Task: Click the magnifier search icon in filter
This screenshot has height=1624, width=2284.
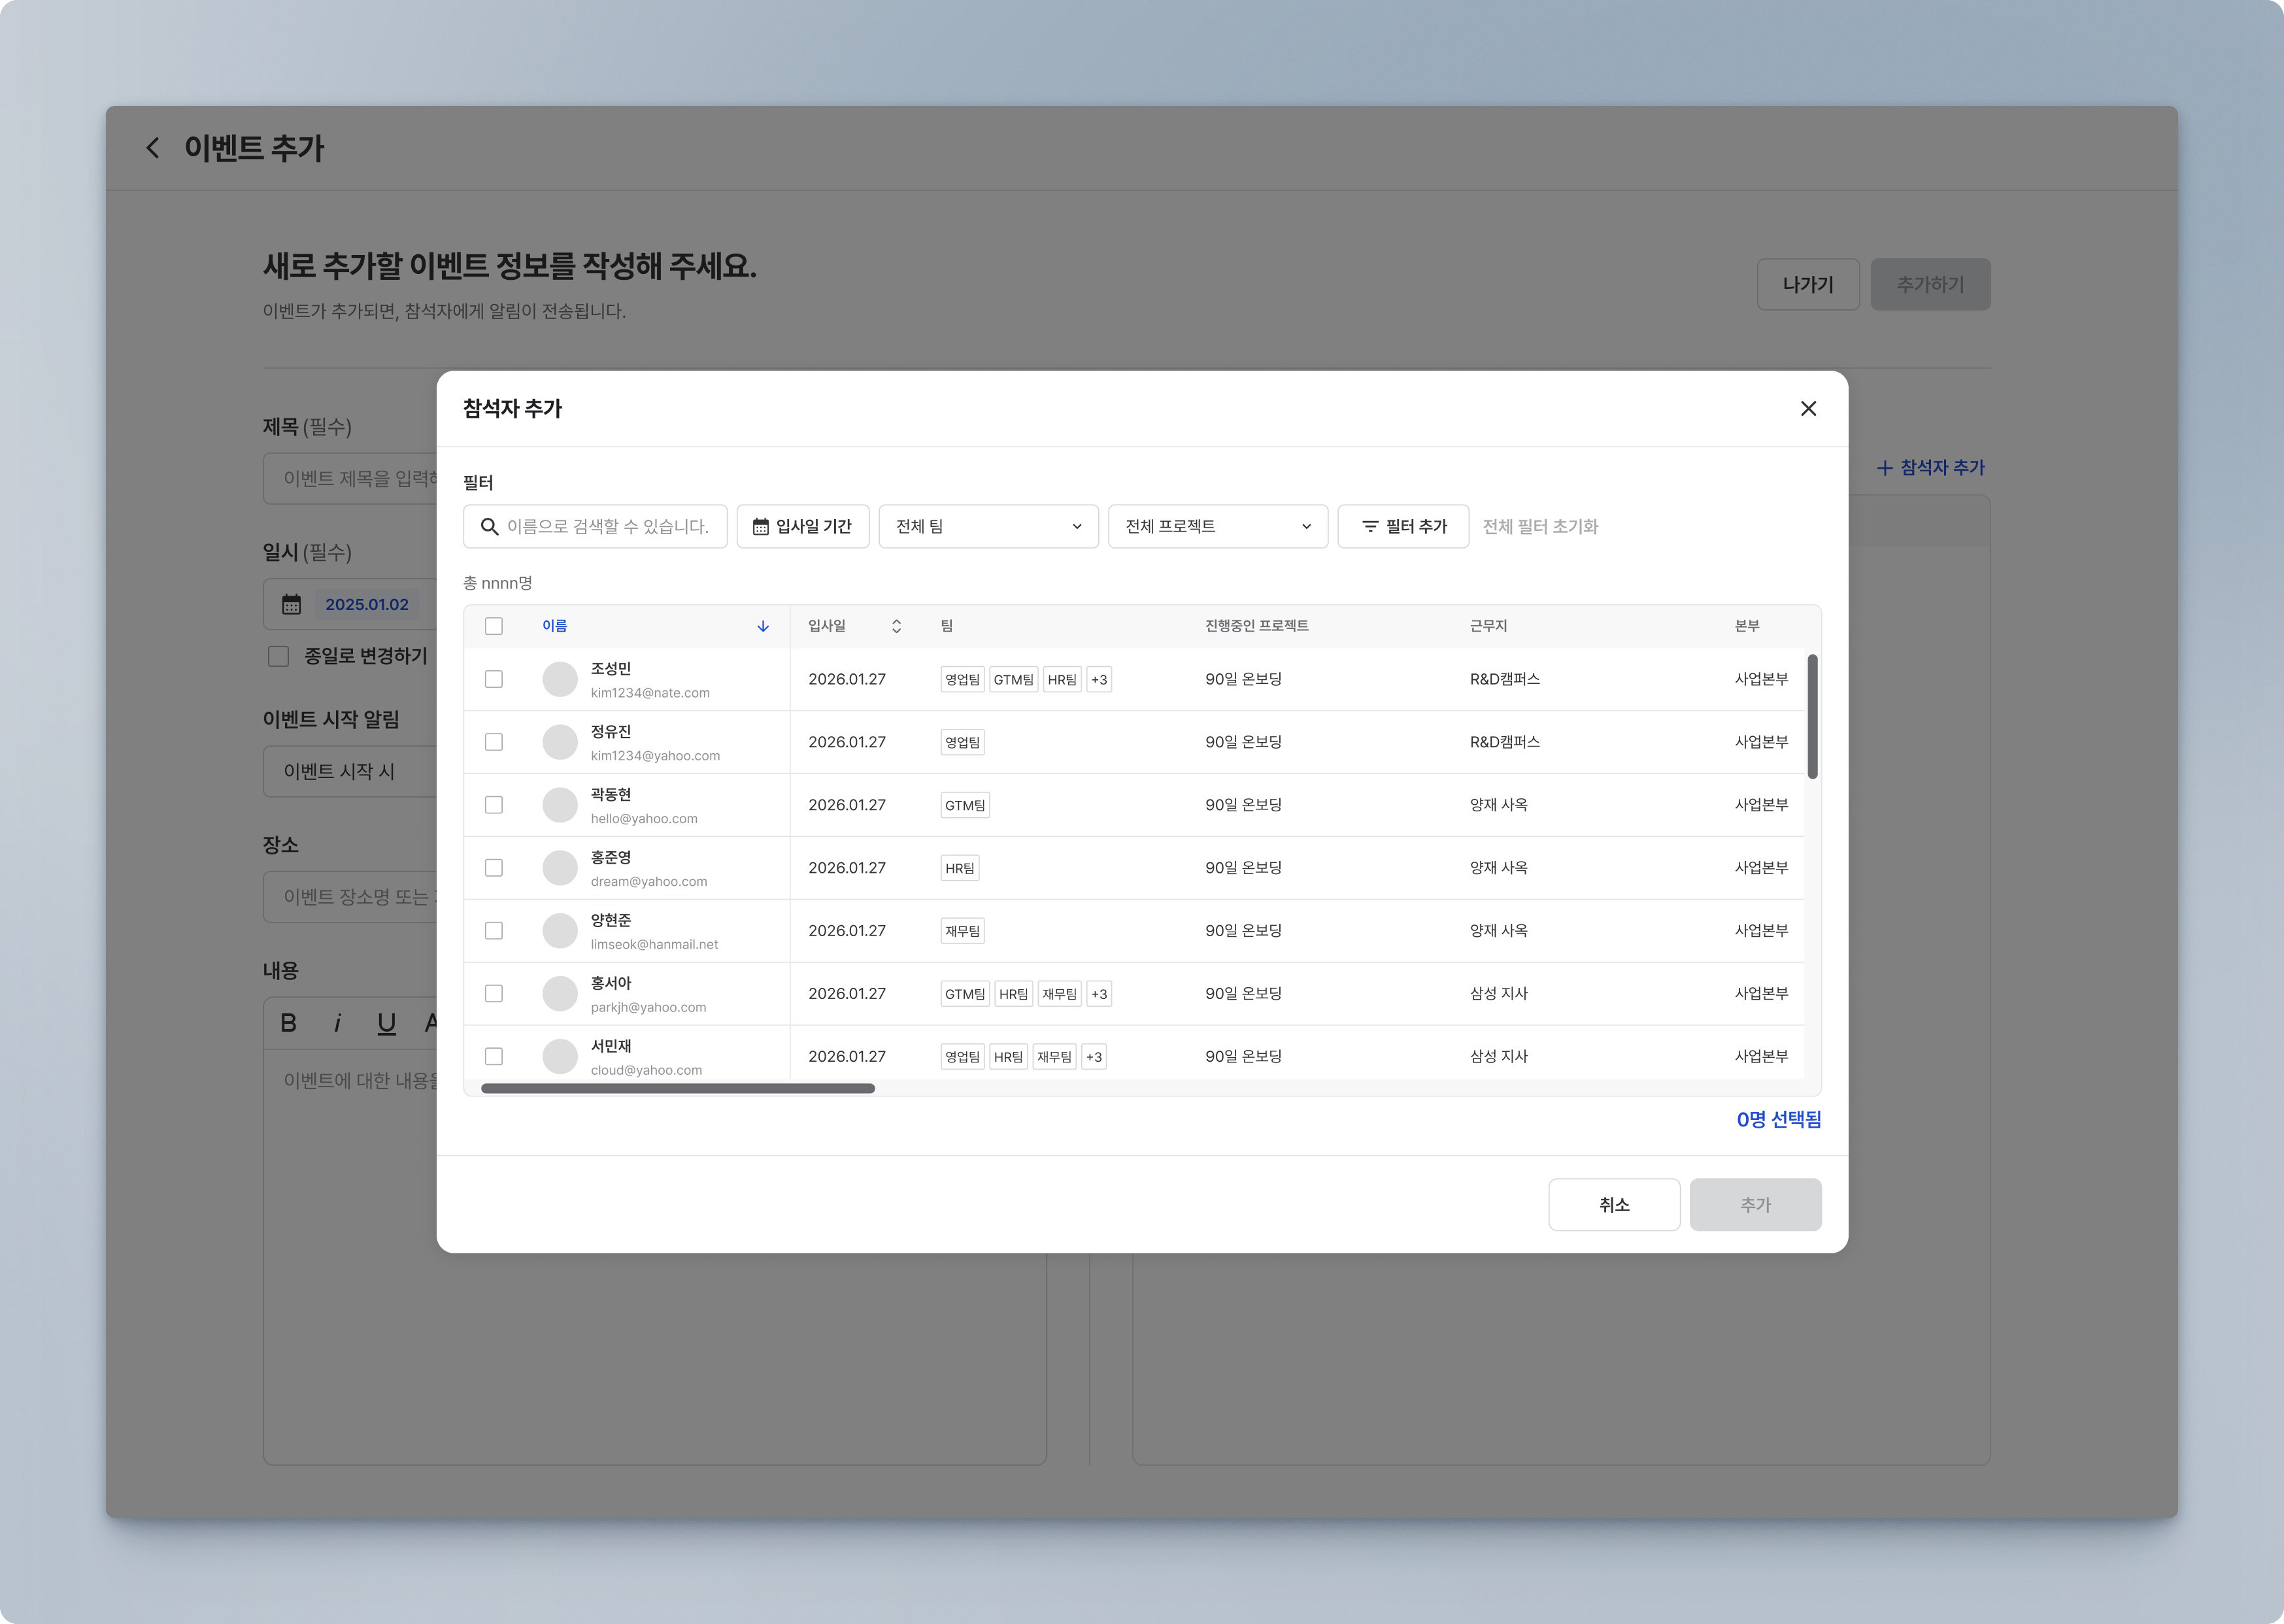Action: coord(490,526)
